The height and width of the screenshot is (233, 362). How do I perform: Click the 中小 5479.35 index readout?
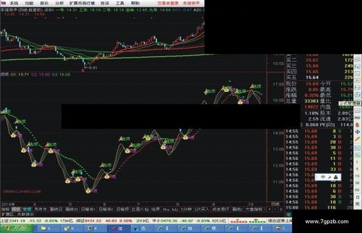(165, 221)
